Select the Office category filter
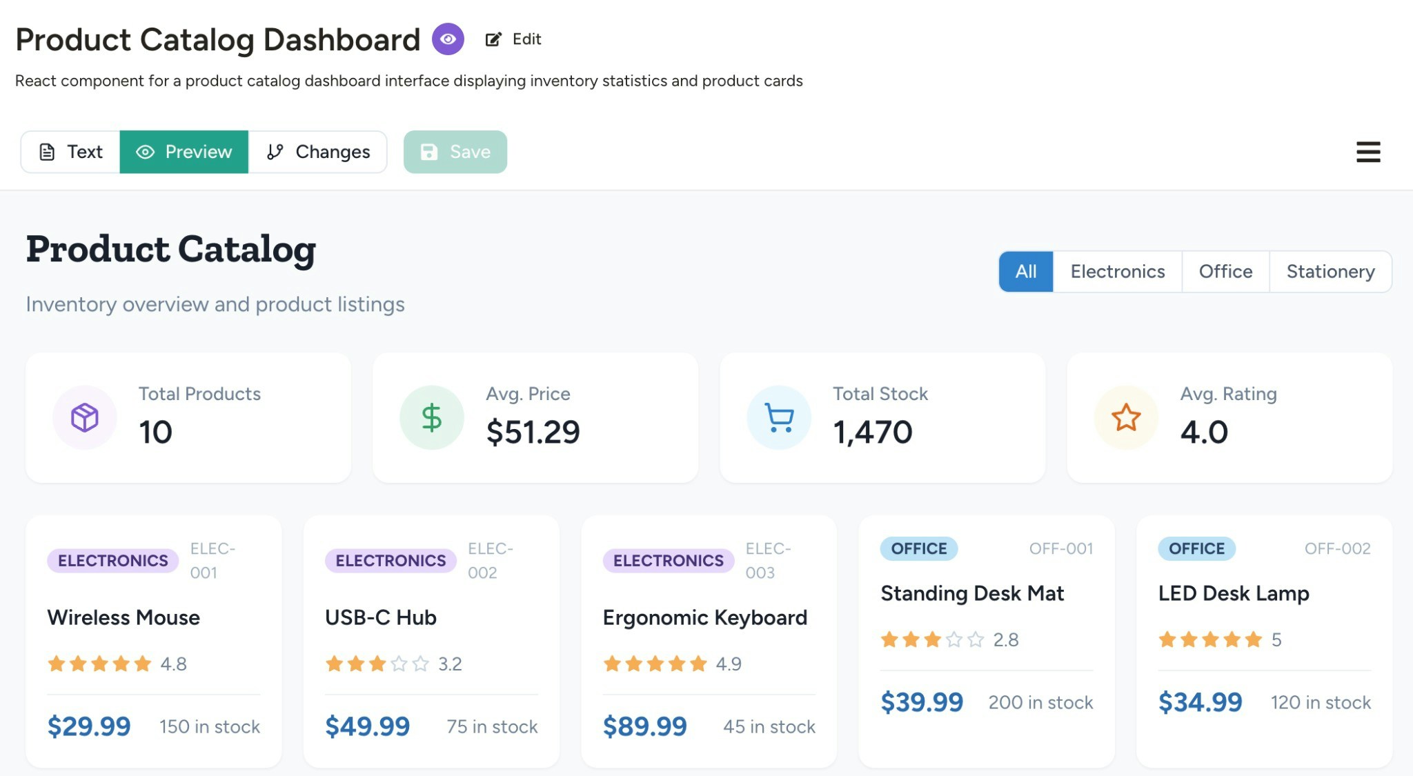The width and height of the screenshot is (1413, 776). (1225, 271)
